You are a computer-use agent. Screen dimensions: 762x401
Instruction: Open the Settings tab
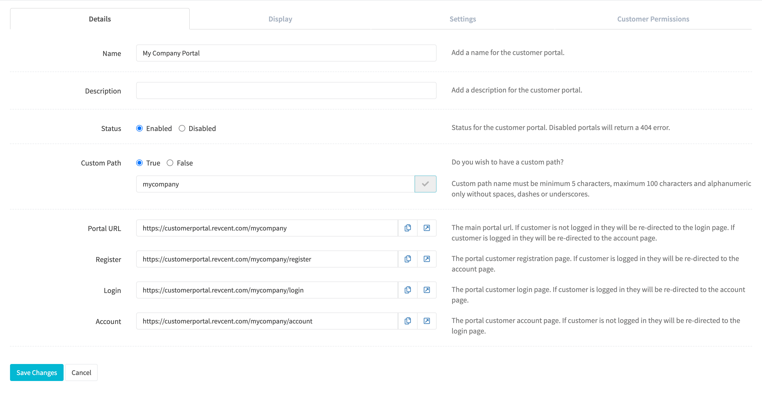(x=463, y=19)
